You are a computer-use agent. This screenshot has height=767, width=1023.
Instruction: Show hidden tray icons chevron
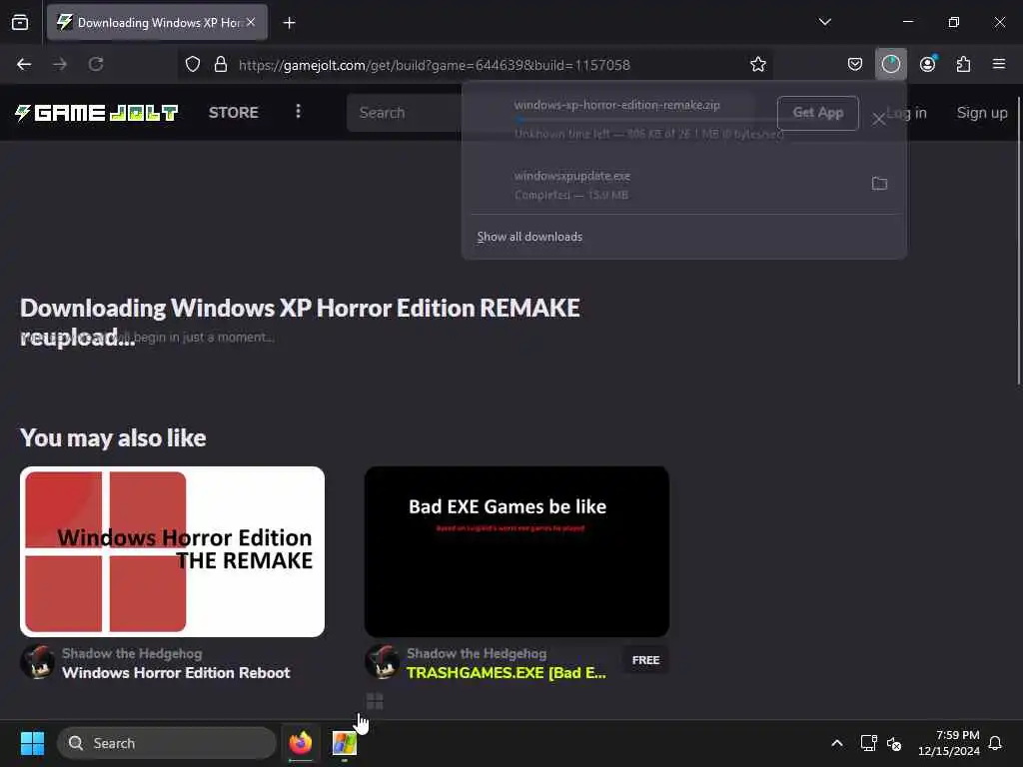pos(836,743)
